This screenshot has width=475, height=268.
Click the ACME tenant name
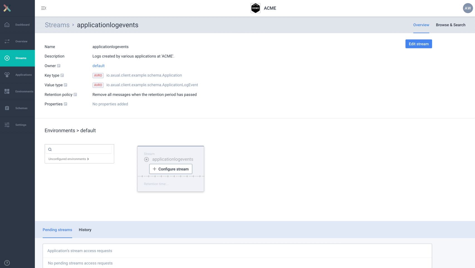[x=270, y=8]
